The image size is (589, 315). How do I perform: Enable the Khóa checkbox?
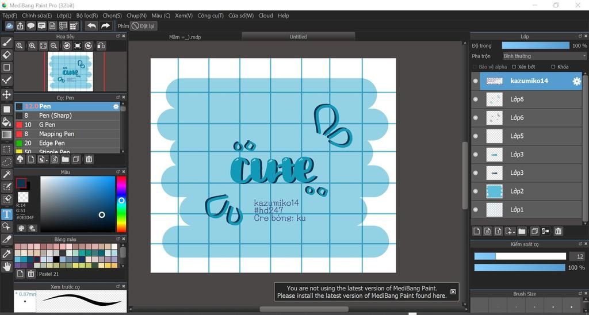coord(553,67)
